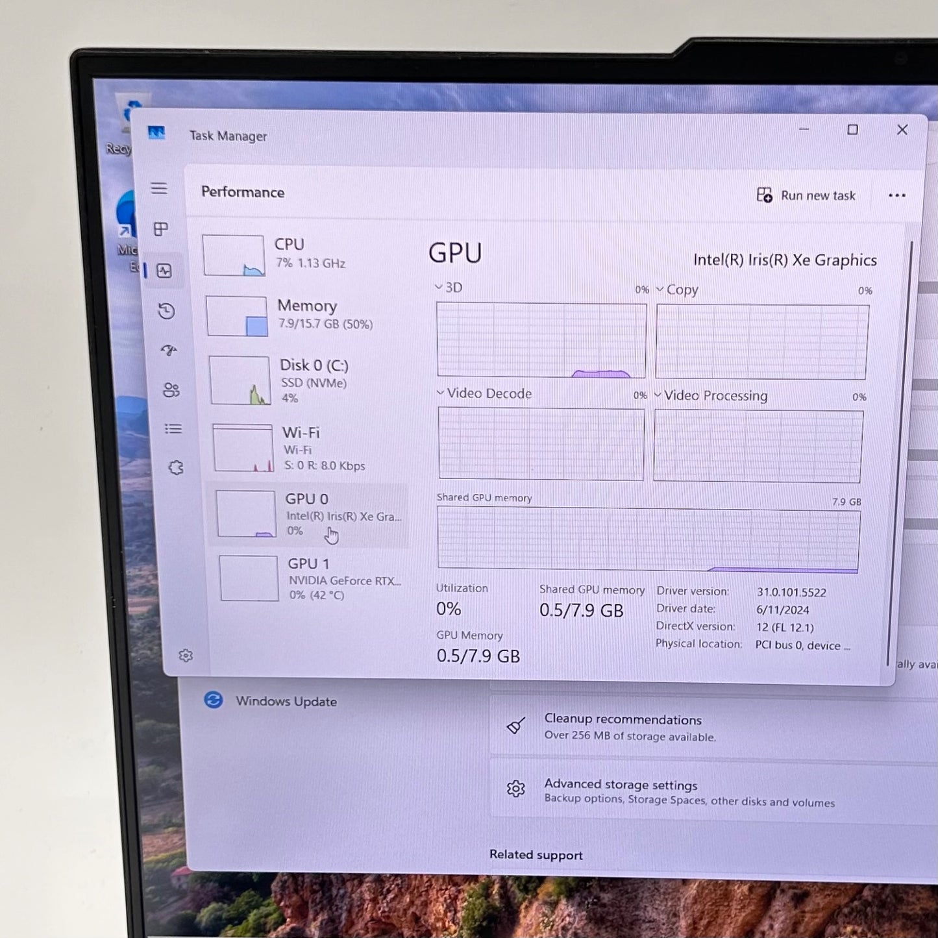Open Advanced storage settings in Settings window

click(714, 792)
